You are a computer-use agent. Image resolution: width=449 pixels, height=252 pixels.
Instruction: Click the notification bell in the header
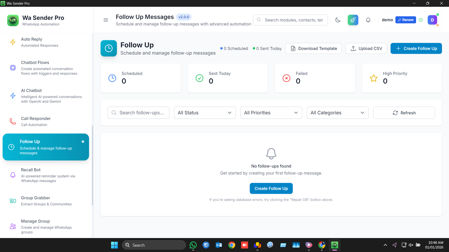(368, 20)
